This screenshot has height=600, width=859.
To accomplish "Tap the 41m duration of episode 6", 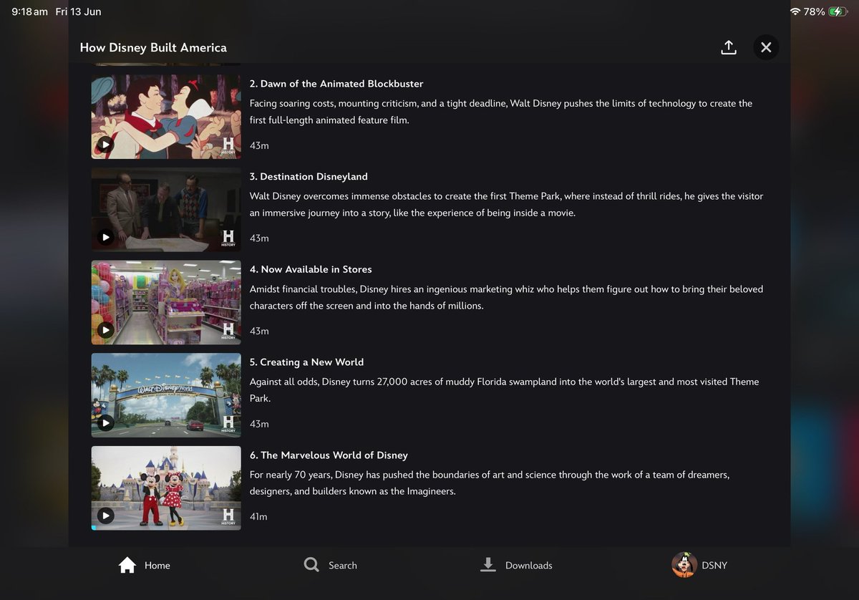I will pyautogui.click(x=258, y=516).
